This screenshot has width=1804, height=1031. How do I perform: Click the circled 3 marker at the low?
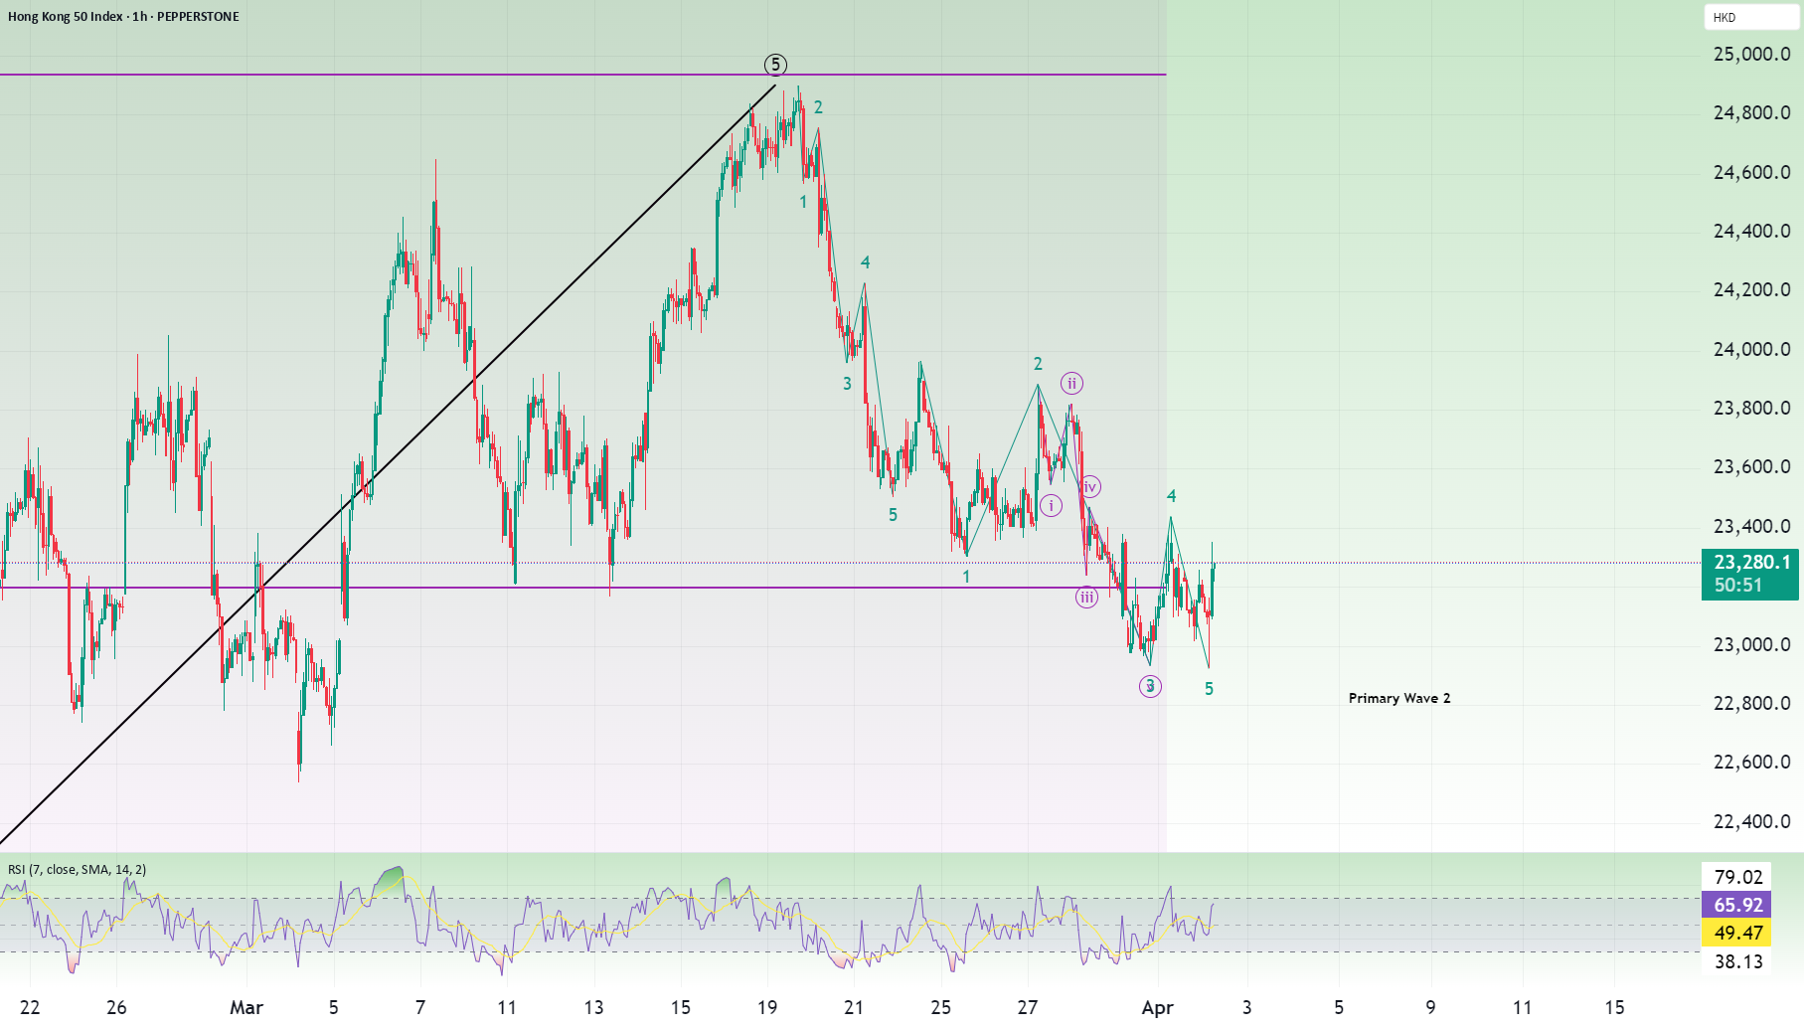1150,686
